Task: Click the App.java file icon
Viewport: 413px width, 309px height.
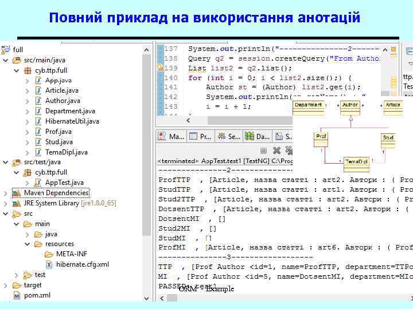Action: [x=38, y=81]
